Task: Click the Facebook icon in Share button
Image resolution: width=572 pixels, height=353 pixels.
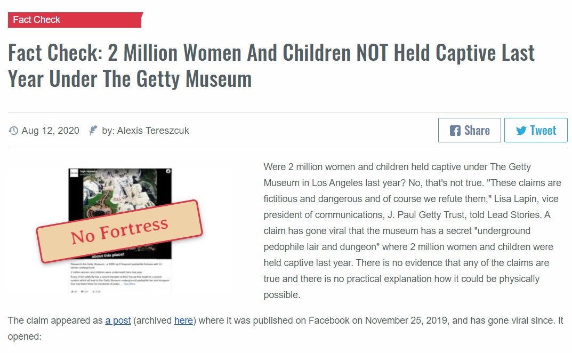Action: [455, 131]
